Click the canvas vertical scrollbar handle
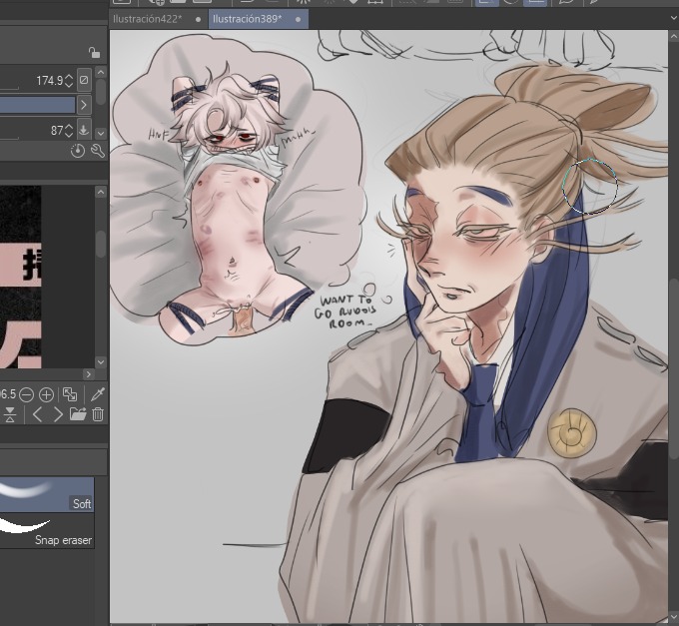679x626 pixels. [674, 368]
